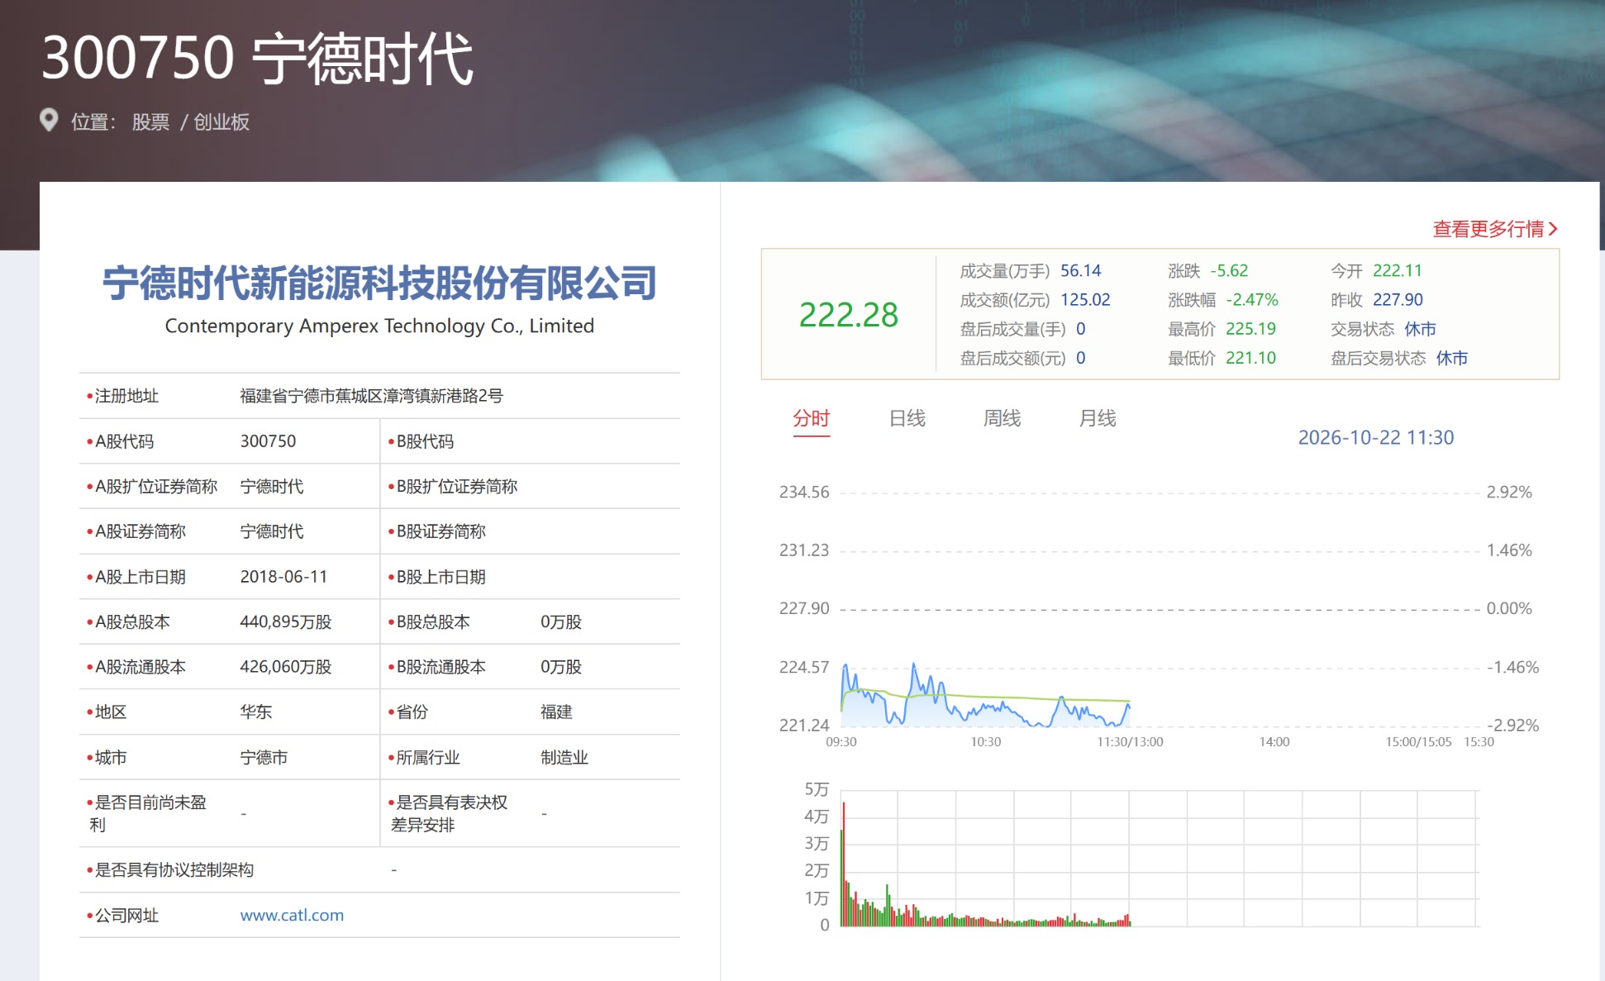Click the 是否具有协议控制架构 label
The image size is (1605, 981).
(x=174, y=869)
